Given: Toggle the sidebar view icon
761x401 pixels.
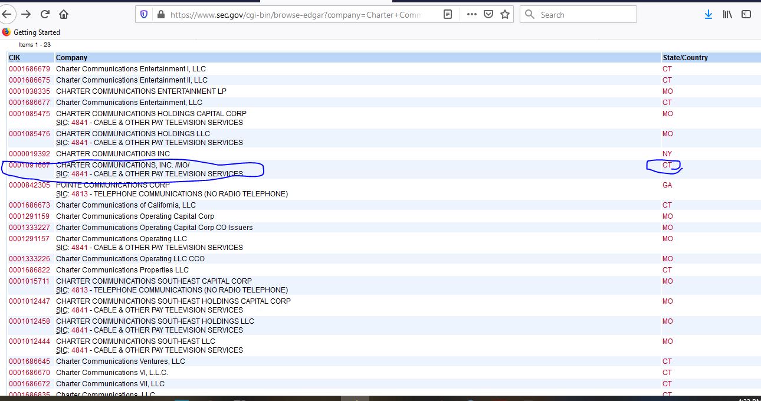Looking at the screenshot, I should pos(746,14).
